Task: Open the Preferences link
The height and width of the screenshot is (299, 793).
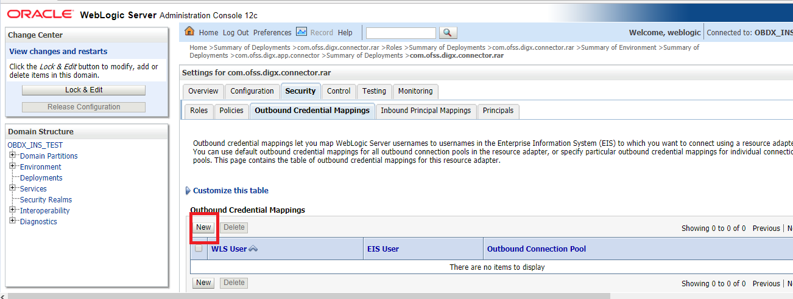Action: tap(272, 33)
